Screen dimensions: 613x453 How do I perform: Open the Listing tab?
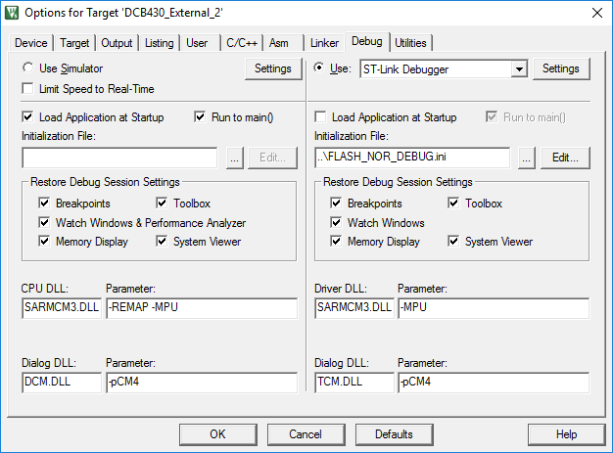click(159, 43)
